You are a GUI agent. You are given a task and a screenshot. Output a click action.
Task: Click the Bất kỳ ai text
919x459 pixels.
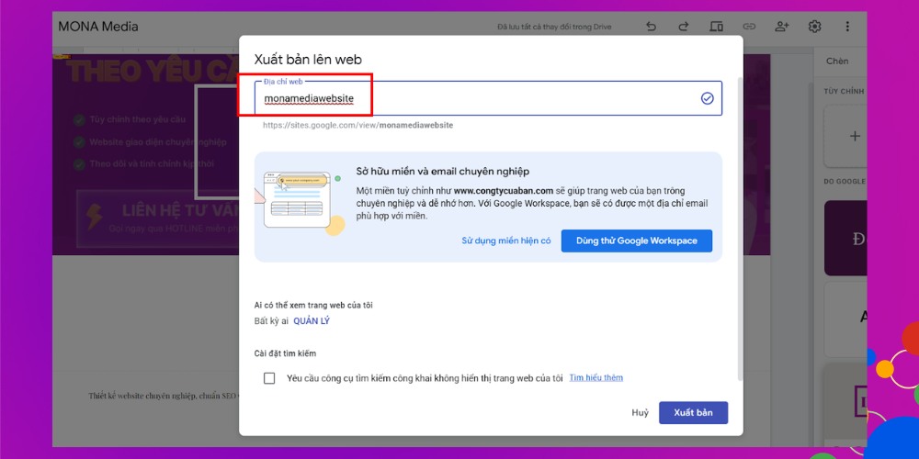271,320
